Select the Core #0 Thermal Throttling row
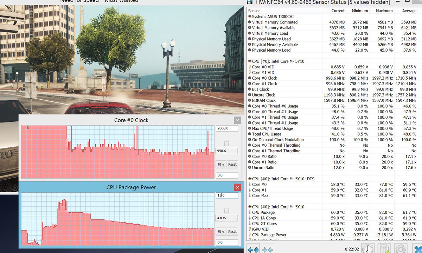Image resolution: width=422 pixels, height=253 pixels. (x=333, y=145)
